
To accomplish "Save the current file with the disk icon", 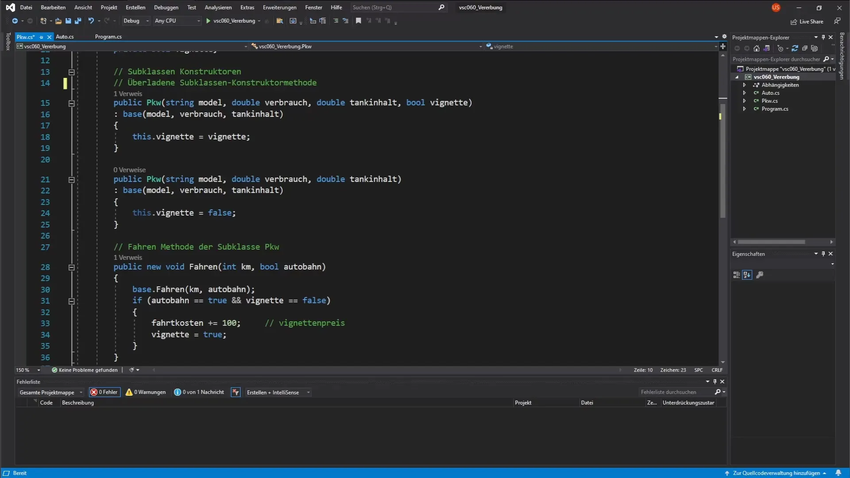I will pos(68,21).
